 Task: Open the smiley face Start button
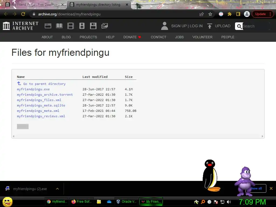pos(7,202)
